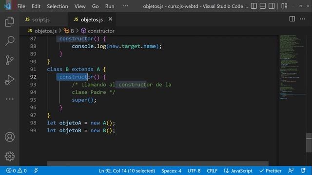Open the View menu

click(x=80, y=6)
